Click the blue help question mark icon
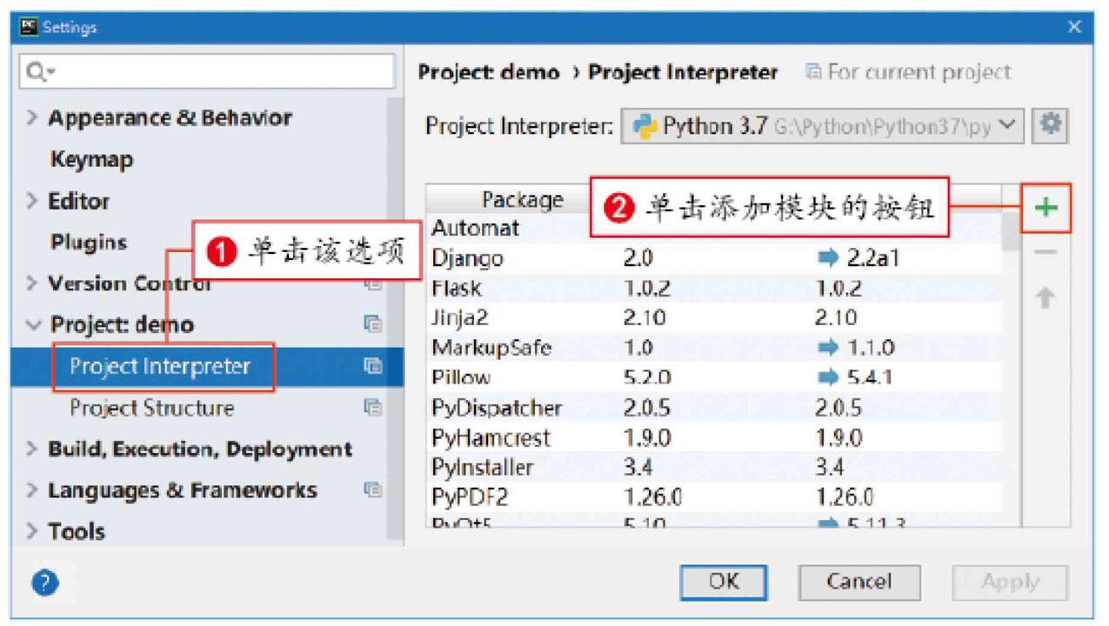This screenshot has width=1109, height=626. click(45, 583)
